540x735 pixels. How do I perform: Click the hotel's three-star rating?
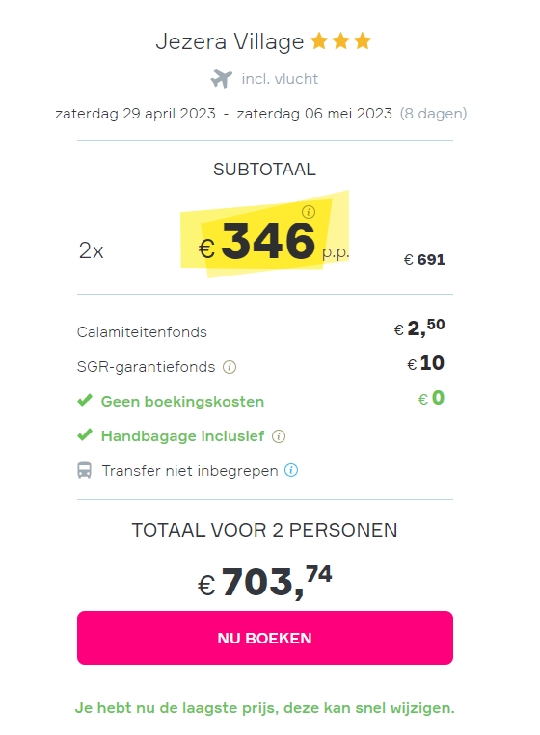tap(341, 41)
